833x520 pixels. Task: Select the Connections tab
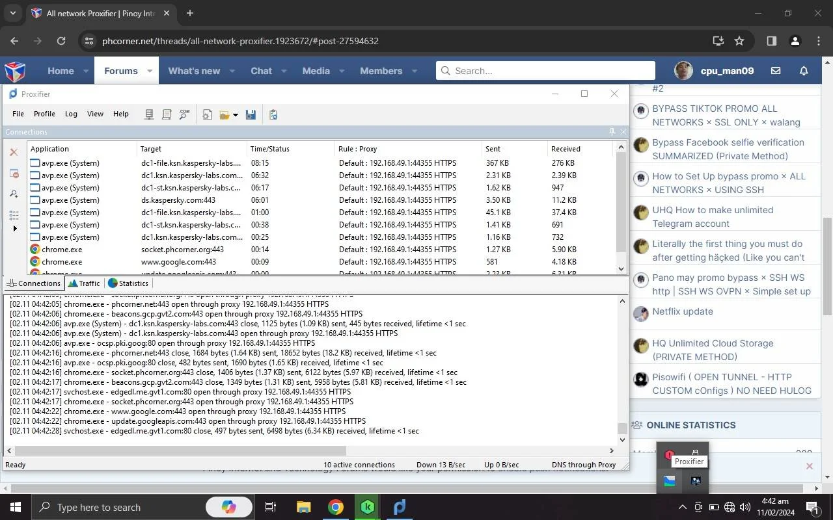tap(34, 283)
